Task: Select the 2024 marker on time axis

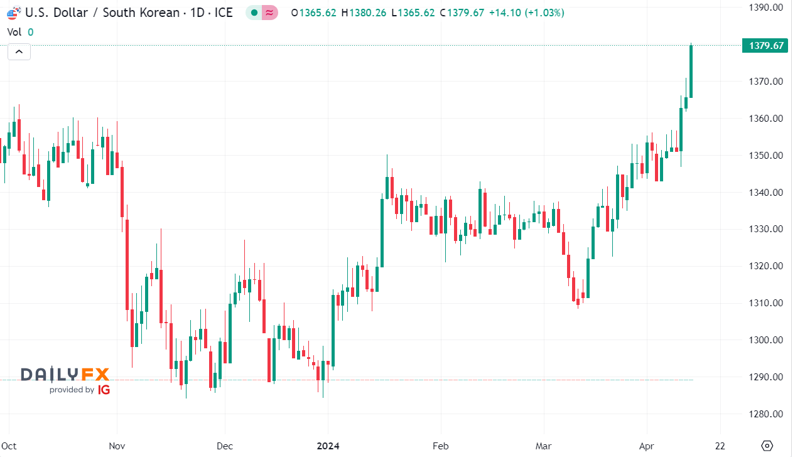Action: (328, 446)
